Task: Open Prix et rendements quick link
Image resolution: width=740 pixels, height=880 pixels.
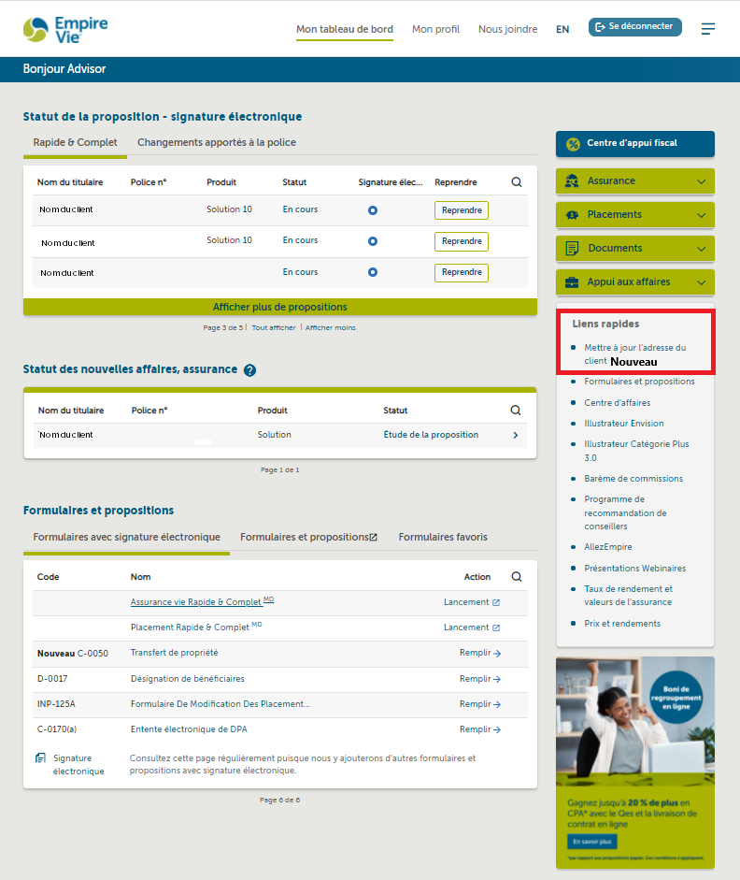Action: [622, 624]
